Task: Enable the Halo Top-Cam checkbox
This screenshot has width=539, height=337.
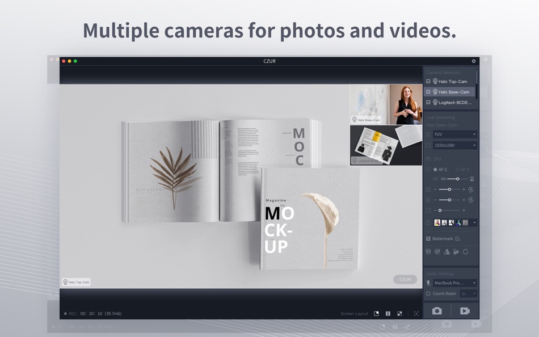Action: pos(428,81)
